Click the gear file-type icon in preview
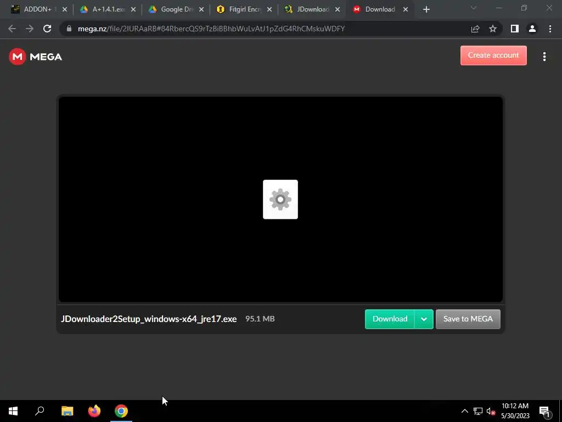 280,199
